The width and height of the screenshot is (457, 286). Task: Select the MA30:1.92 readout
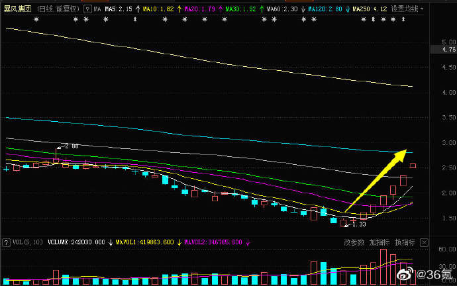(240, 9)
